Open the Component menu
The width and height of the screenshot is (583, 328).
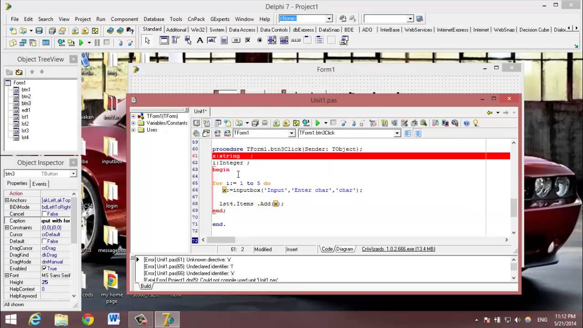point(124,19)
